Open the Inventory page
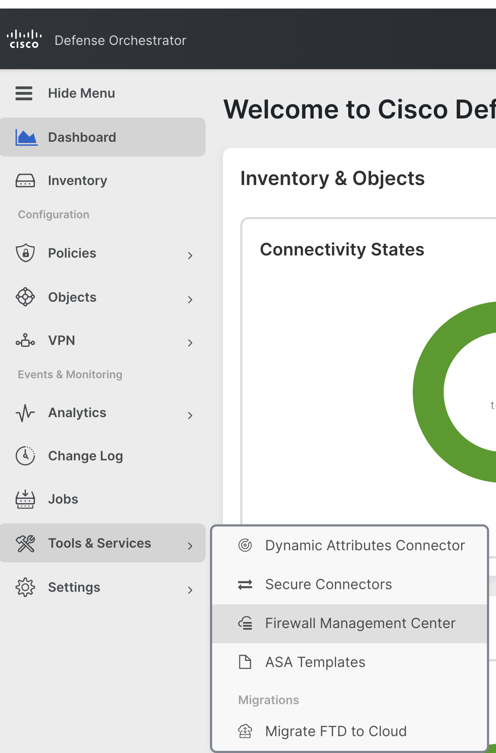Screen dimensions: 496x753 click(x=103, y=181)
